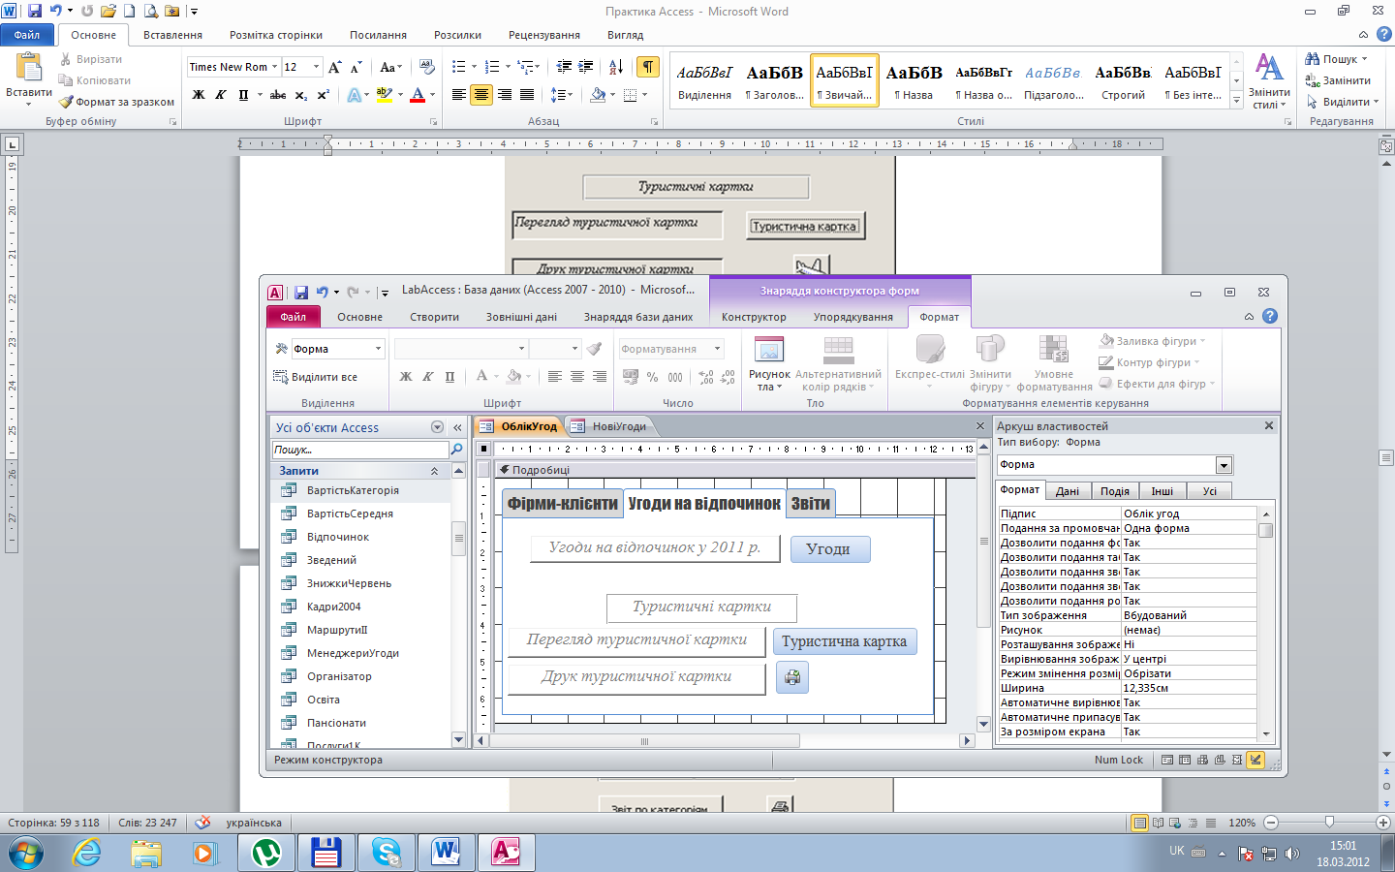Click Word sort icon
Screen dimensions: 1395x872
[x=616, y=67]
